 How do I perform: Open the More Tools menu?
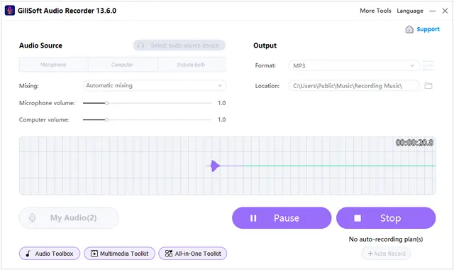375,11
